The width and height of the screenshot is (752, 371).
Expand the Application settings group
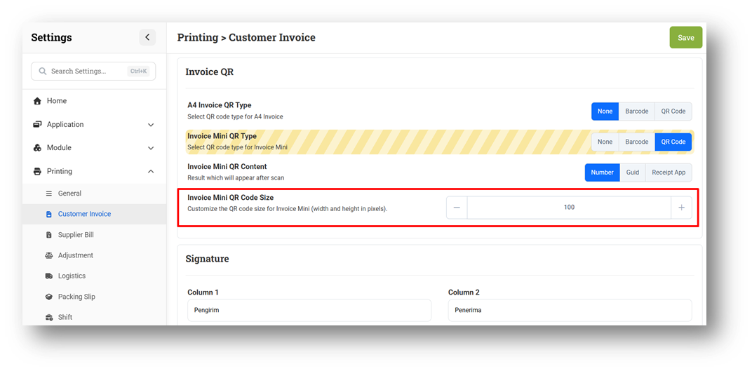tap(151, 125)
